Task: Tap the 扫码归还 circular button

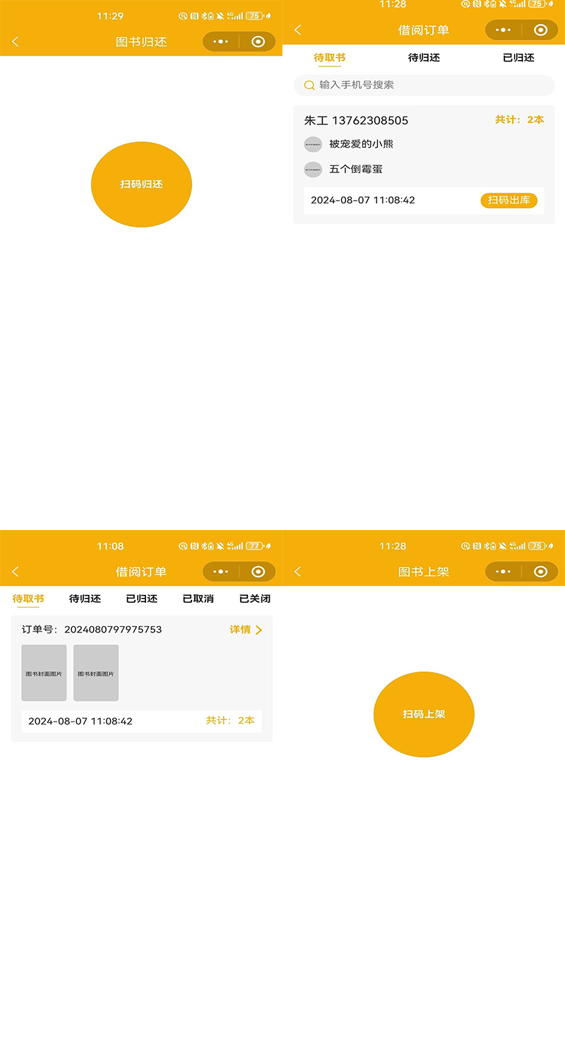Action: click(141, 184)
